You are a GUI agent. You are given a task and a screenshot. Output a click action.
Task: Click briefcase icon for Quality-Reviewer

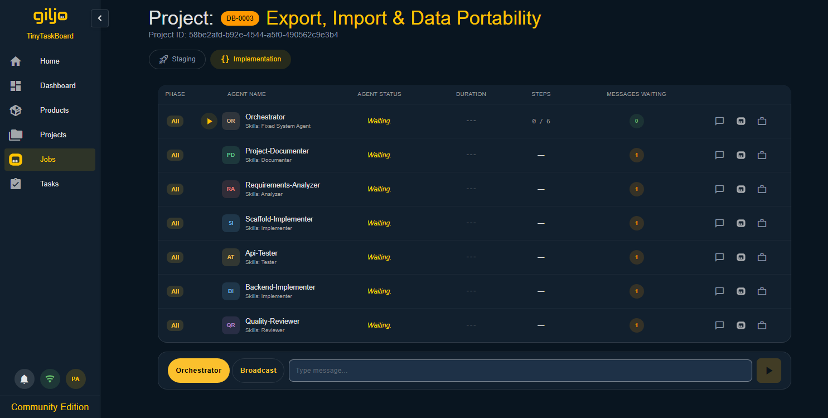click(762, 325)
